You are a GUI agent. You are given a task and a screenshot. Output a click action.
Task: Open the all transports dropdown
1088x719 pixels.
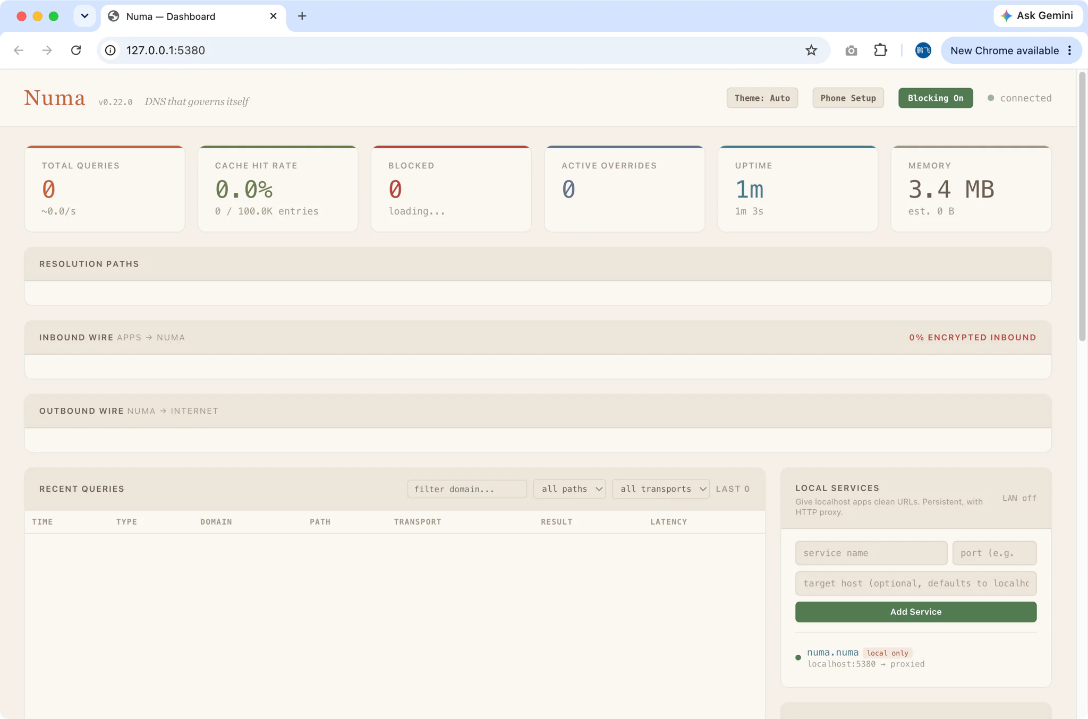(x=661, y=489)
